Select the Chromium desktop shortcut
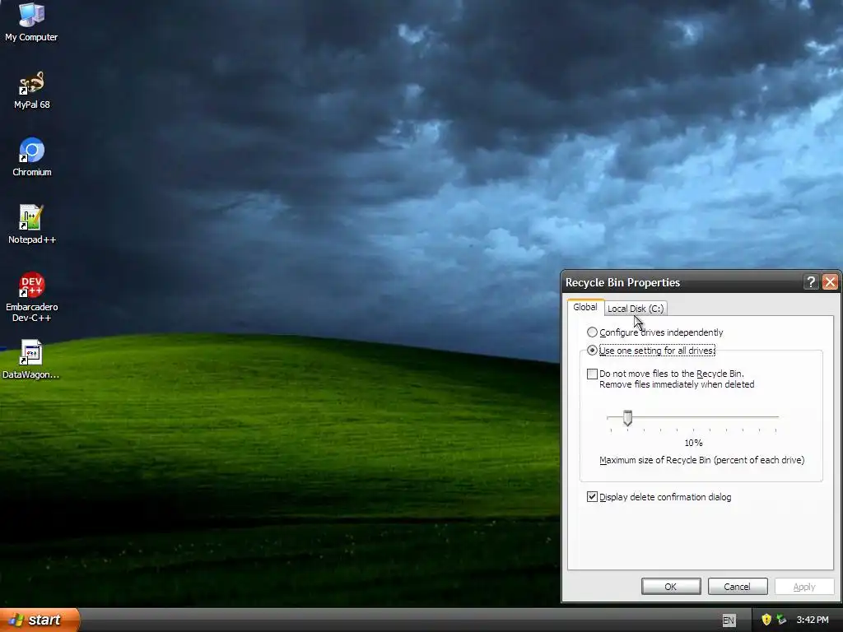843x632 pixels. [x=32, y=157]
